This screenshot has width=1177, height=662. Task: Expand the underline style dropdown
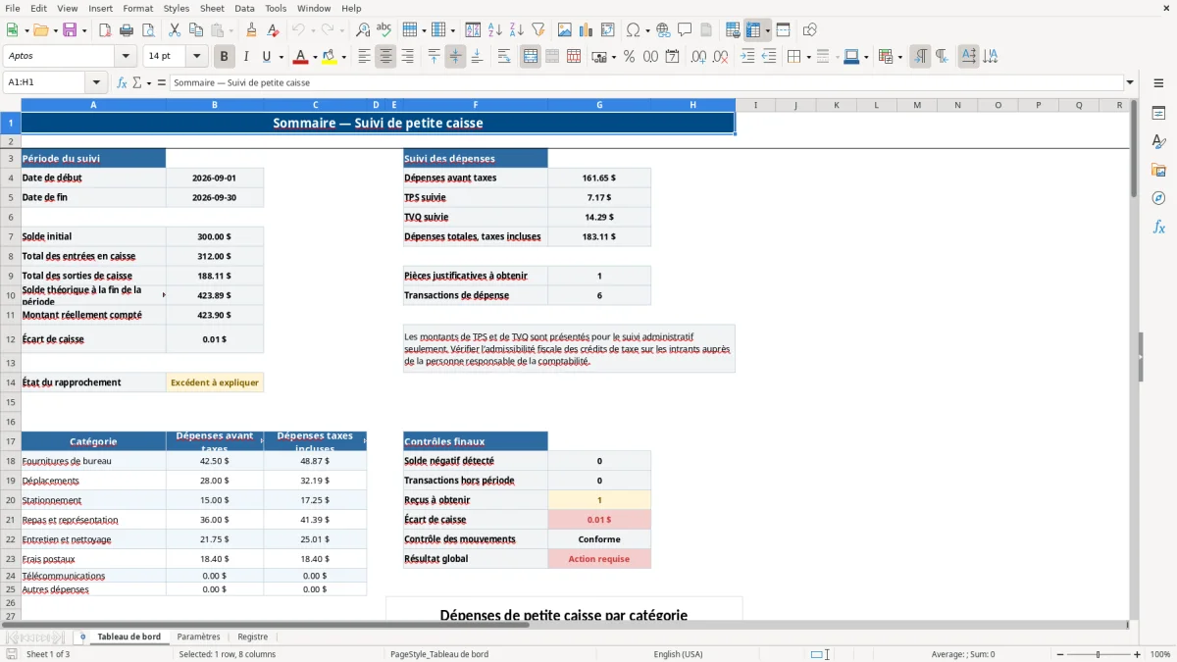tap(281, 57)
